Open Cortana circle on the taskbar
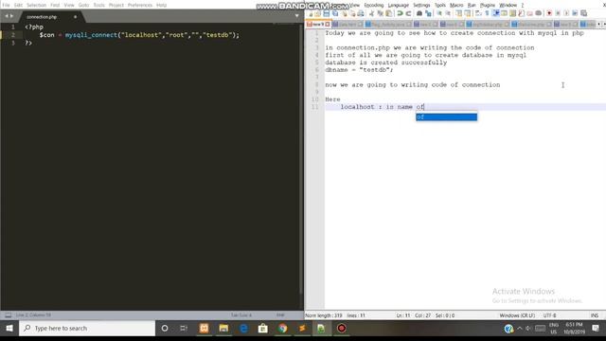 [165, 329]
